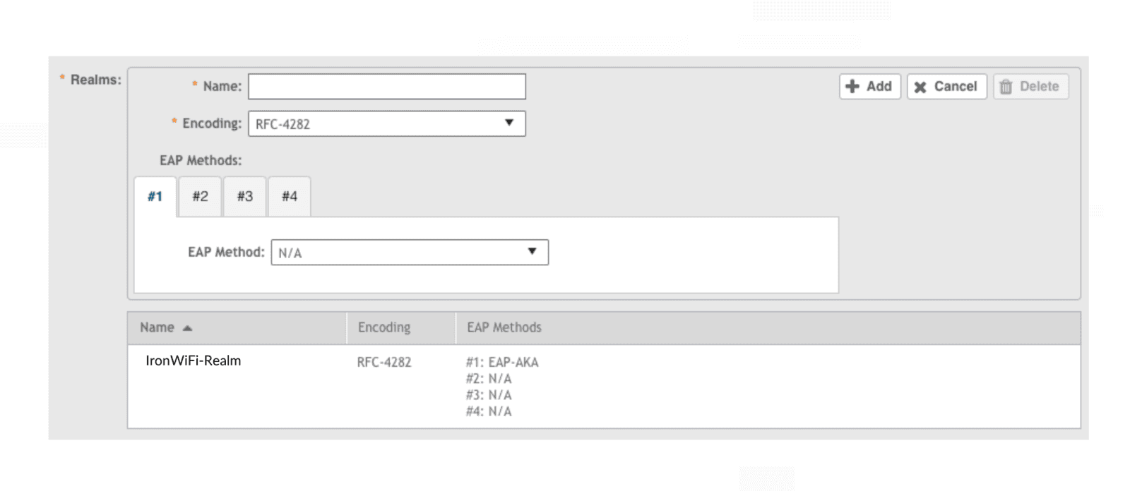
Task: Select the #1 EAP Methods tab
Action: coord(155,197)
